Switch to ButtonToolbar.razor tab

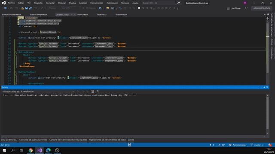point(12,15)
